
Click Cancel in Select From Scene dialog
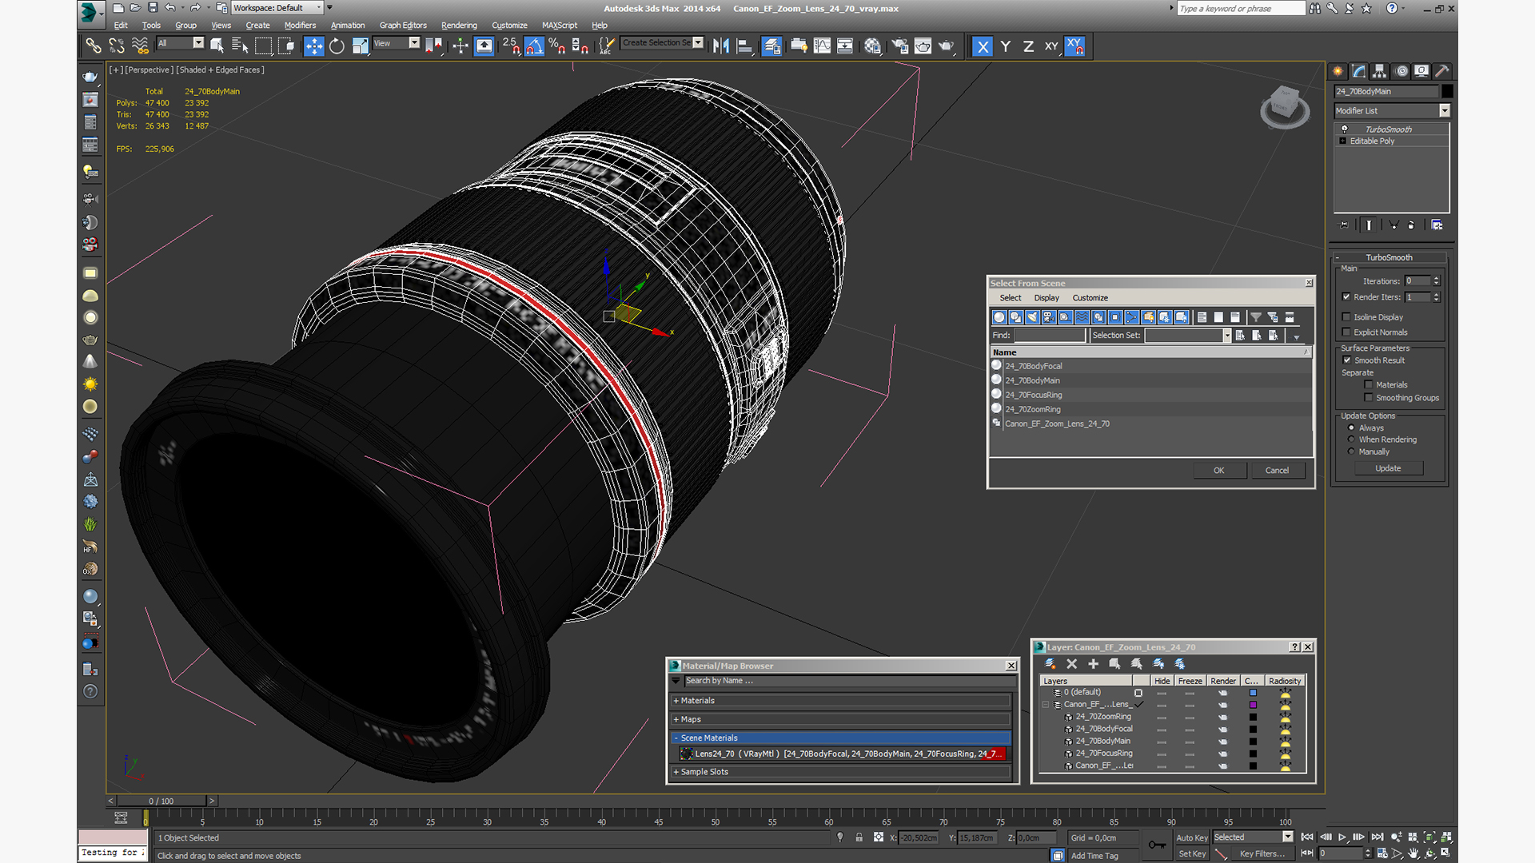point(1277,471)
